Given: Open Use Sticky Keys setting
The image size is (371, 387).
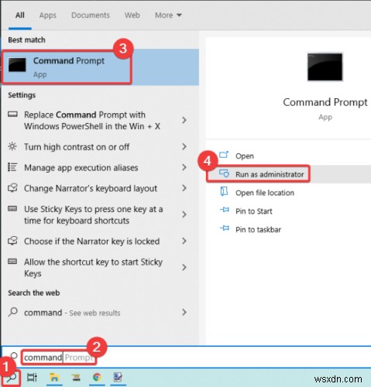Looking at the screenshot, I should (94, 214).
